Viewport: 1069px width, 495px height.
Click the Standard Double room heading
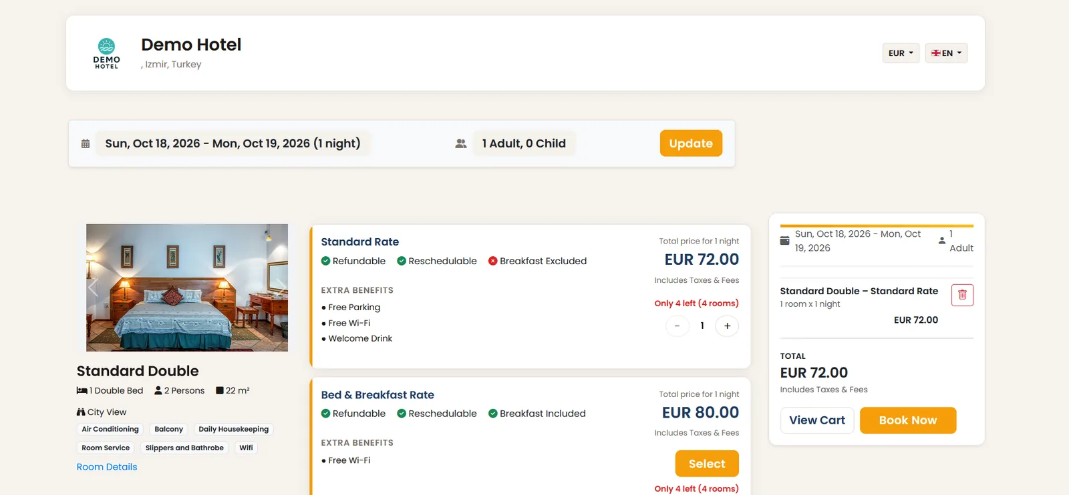(x=138, y=371)
